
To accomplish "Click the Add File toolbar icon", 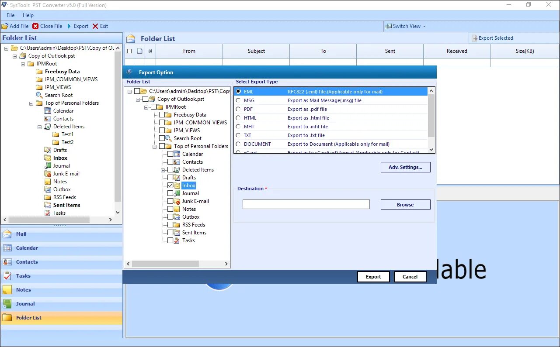I will tap(5, 26).
